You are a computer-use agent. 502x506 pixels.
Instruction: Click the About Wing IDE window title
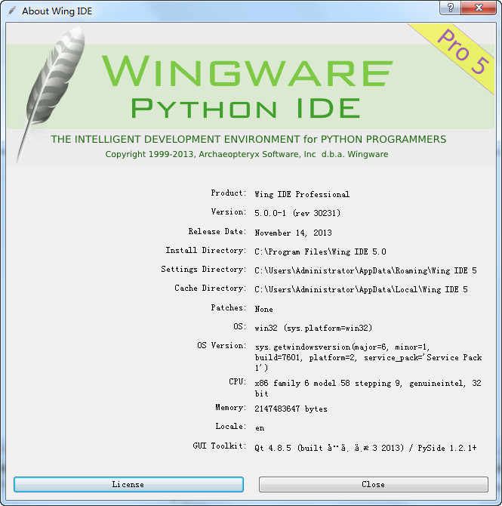(57, 11)
